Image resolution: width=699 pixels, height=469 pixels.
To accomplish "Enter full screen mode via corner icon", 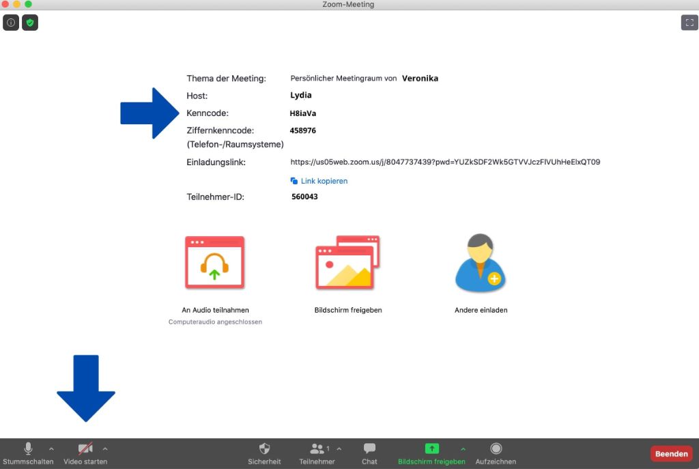I will pos(689,23).
